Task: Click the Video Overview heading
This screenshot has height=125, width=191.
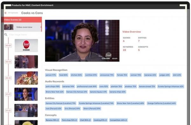Action: point(132,32)
